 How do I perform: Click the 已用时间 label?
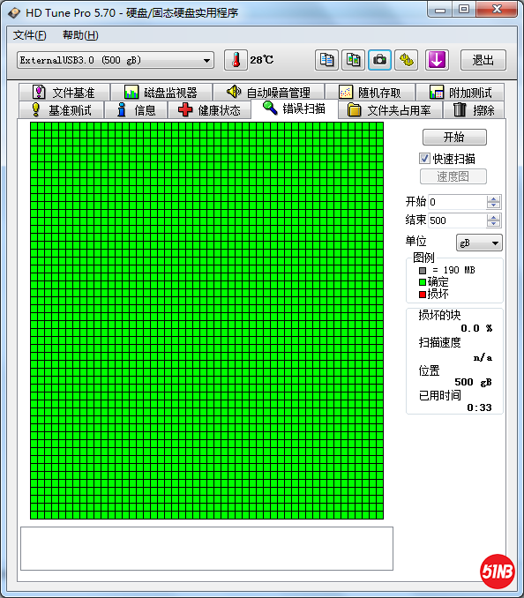pyautogui.click(x=439, y=395)
